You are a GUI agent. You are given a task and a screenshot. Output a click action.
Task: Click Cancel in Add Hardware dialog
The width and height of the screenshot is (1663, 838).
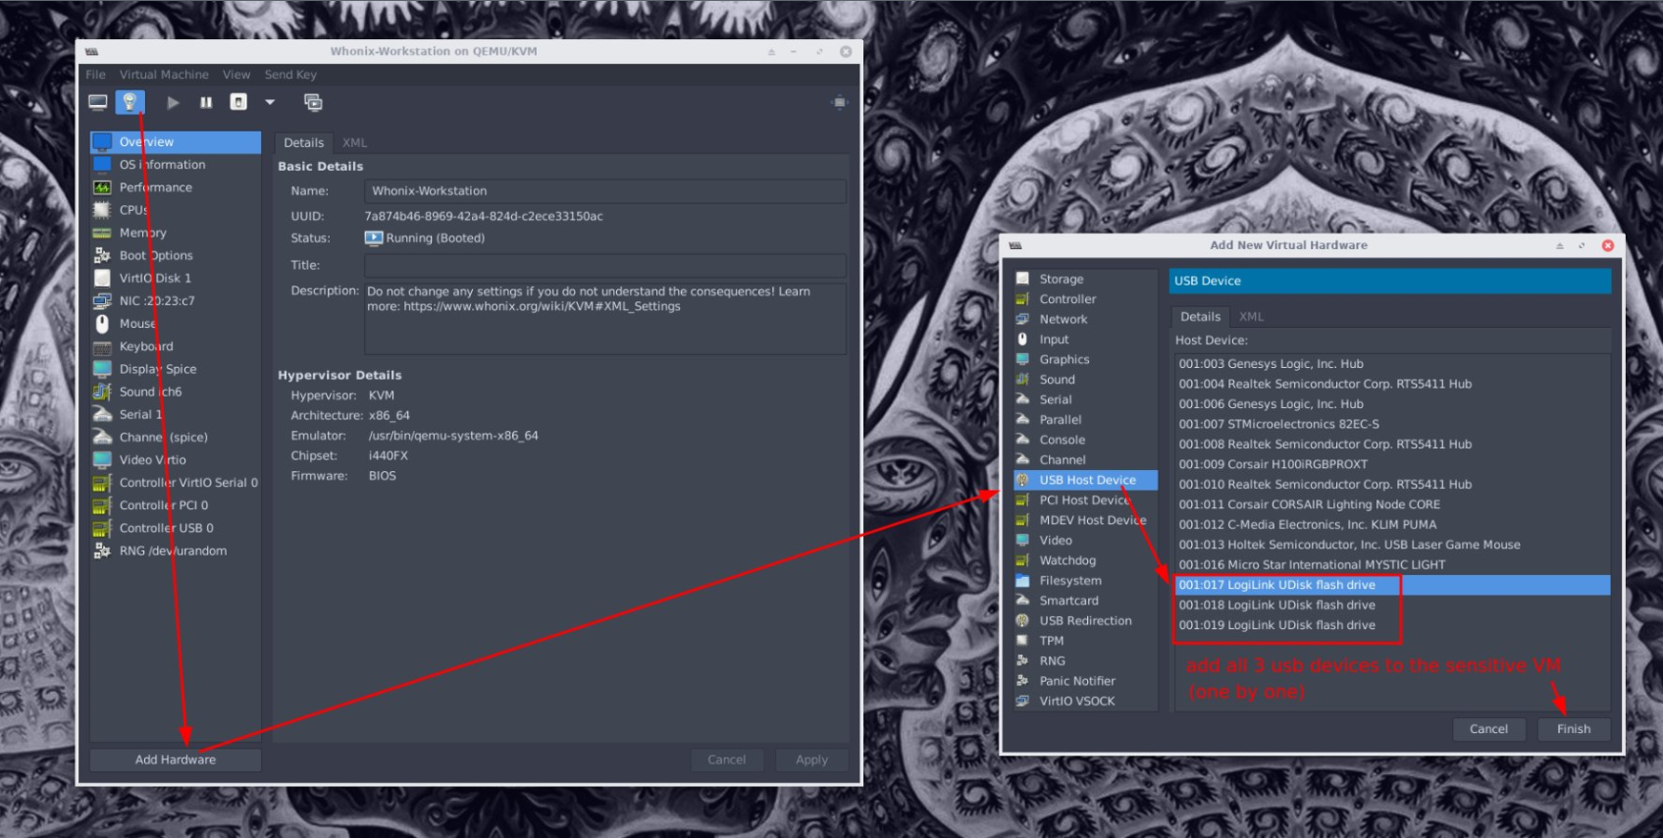pos(1488,729)
